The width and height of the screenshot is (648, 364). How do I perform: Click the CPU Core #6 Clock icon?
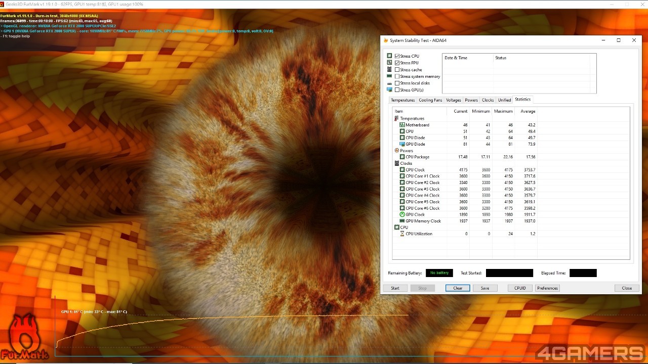coord(402,208)
